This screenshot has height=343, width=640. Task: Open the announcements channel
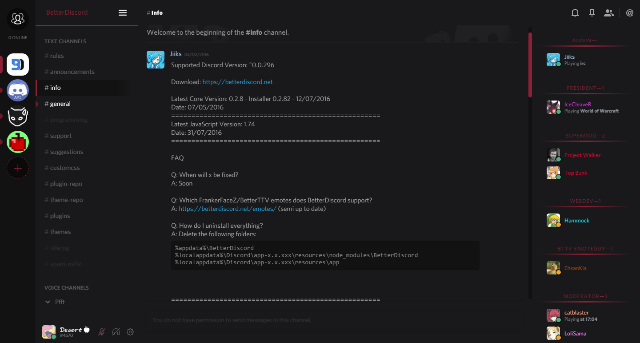[x=87, y=72]
